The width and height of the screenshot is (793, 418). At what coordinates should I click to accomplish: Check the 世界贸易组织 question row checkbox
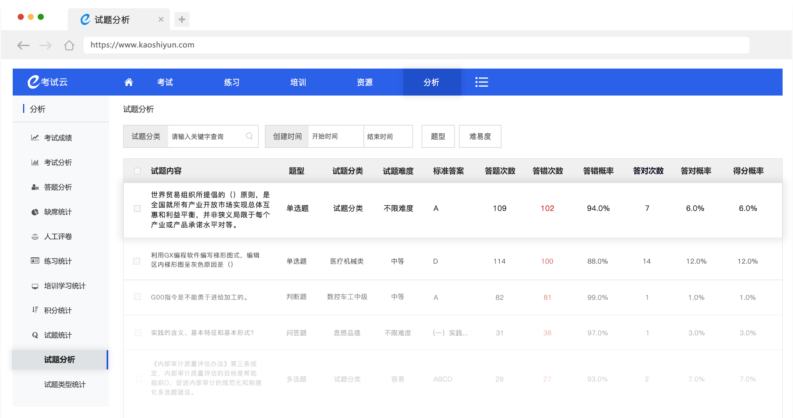[137, 208]
